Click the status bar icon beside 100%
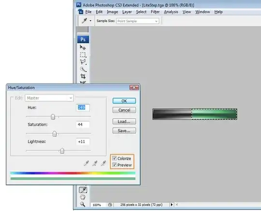 coord(110,205)
